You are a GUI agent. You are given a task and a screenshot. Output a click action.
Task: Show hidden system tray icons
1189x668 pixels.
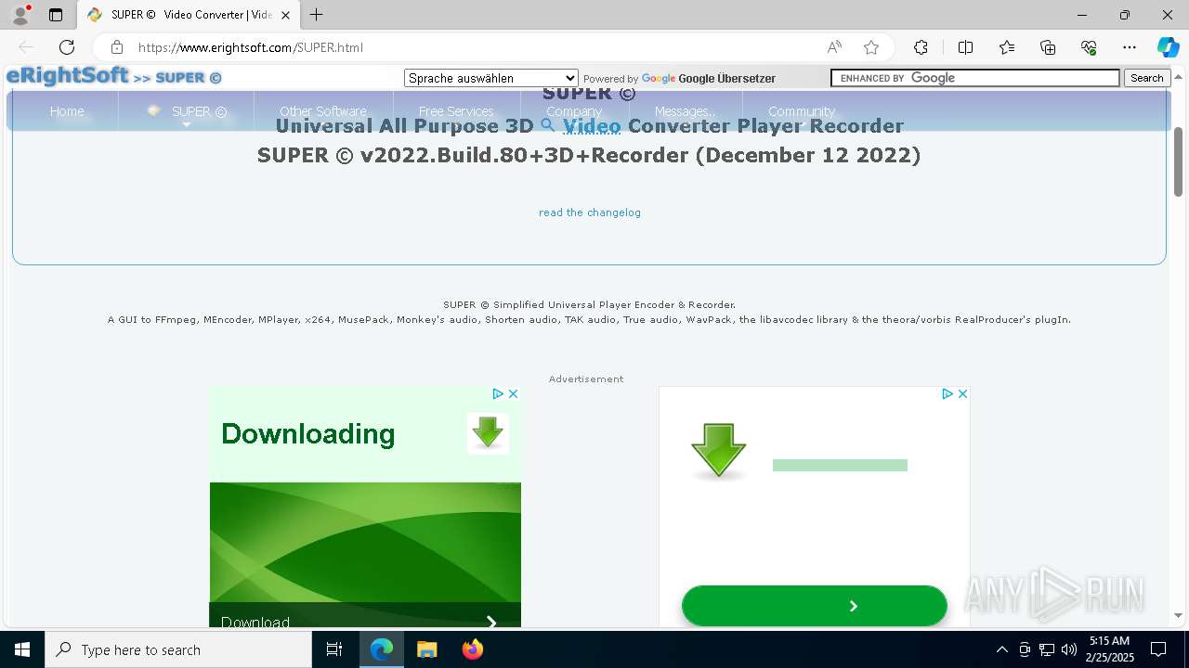(x=1001, y=649)
